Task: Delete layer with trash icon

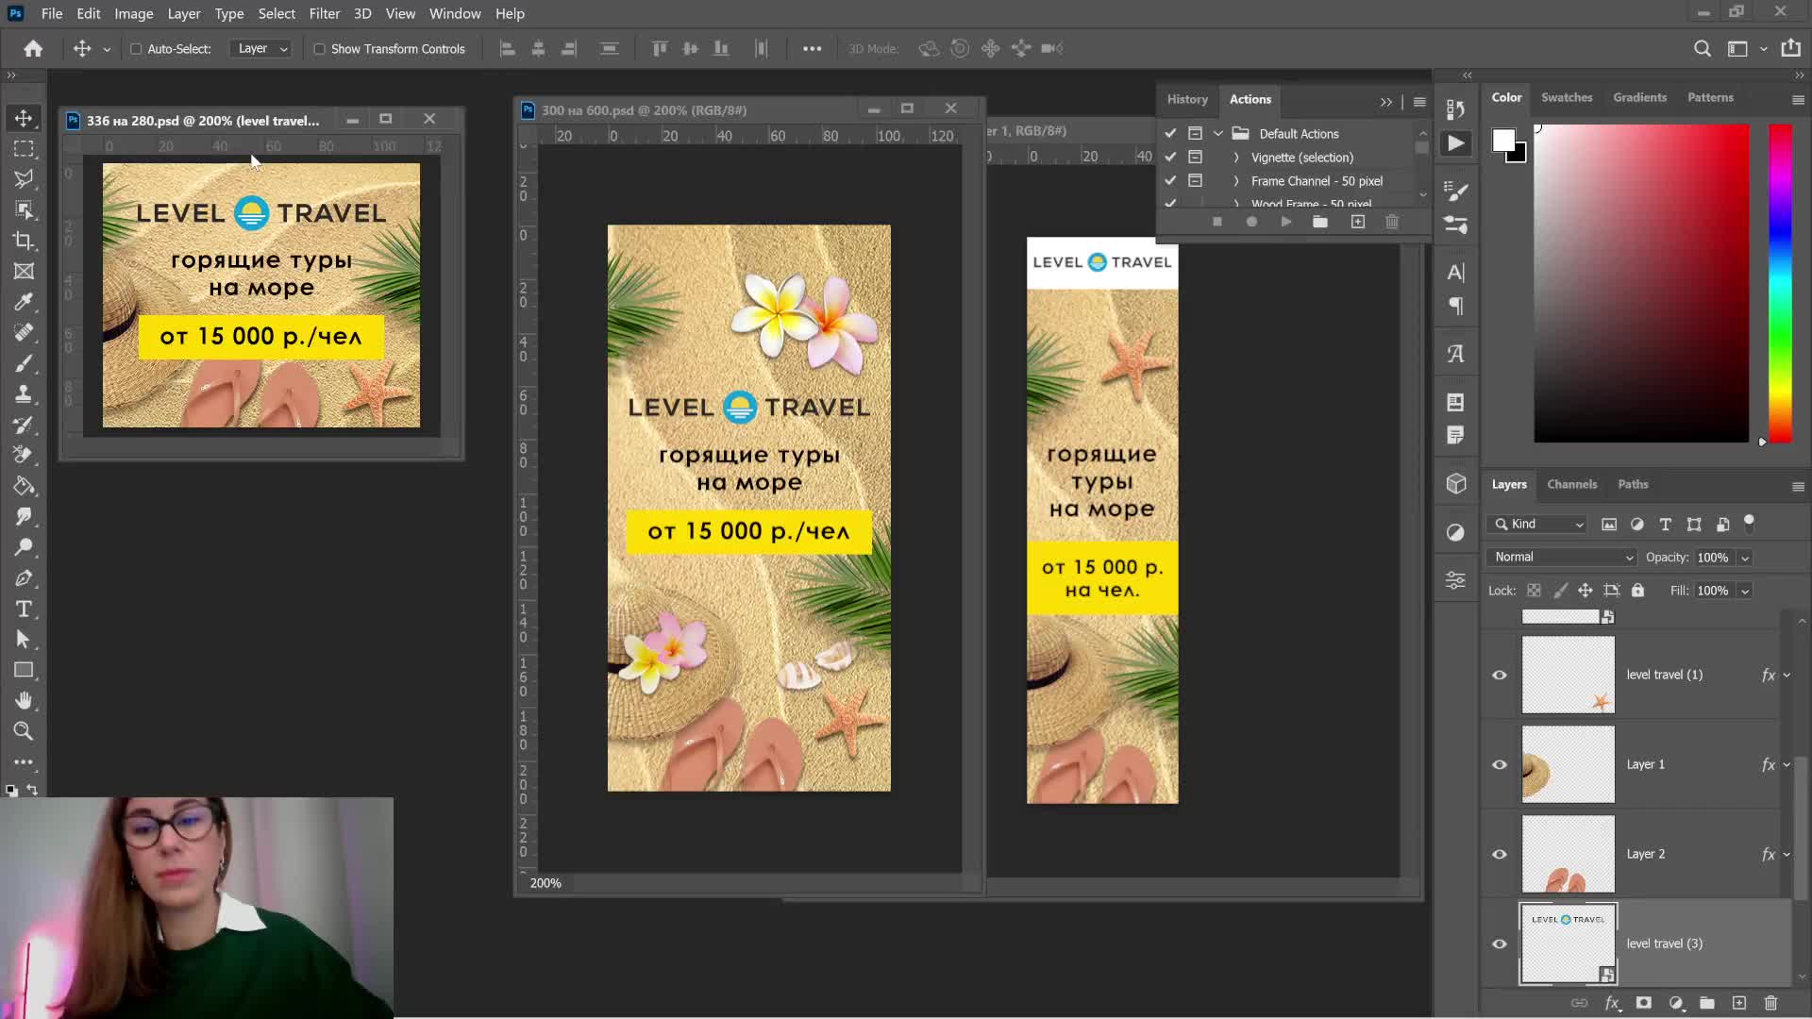Action: (x=1770, y=1003)
